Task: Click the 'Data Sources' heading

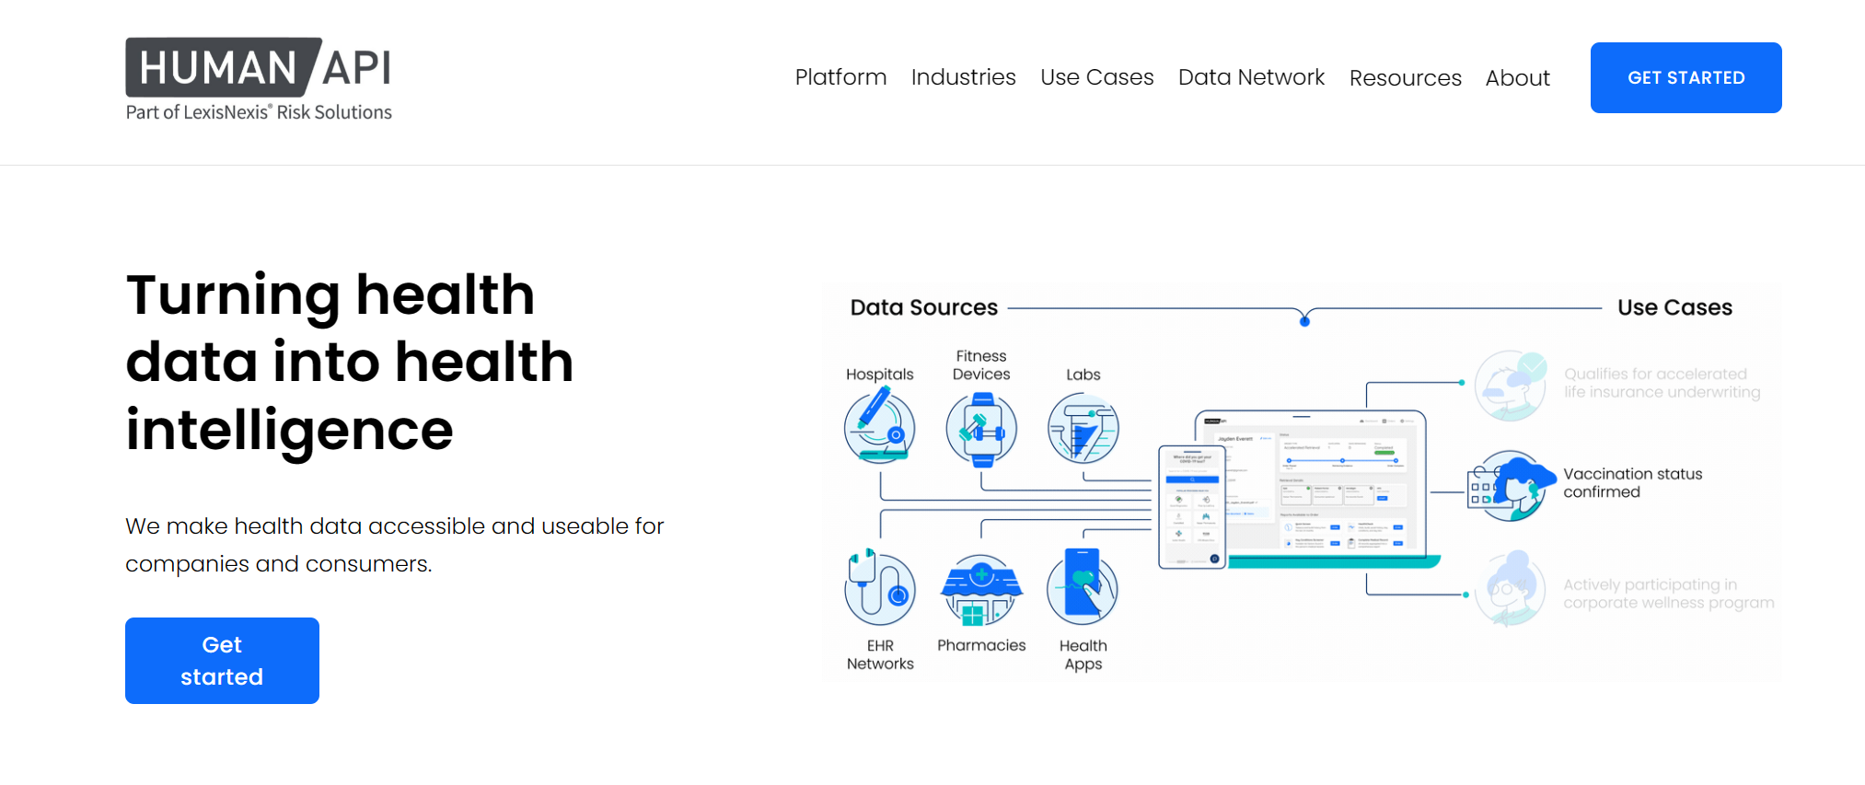Action: (x=923, y=307)
